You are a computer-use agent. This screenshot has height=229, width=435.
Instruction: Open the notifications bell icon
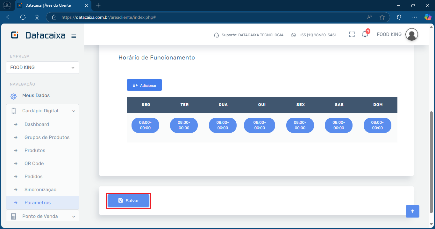point(365,35)
